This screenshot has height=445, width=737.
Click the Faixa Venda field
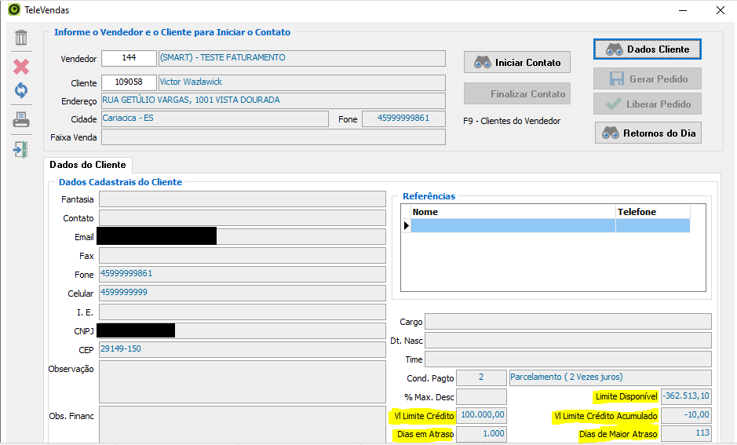coord(273,137)
